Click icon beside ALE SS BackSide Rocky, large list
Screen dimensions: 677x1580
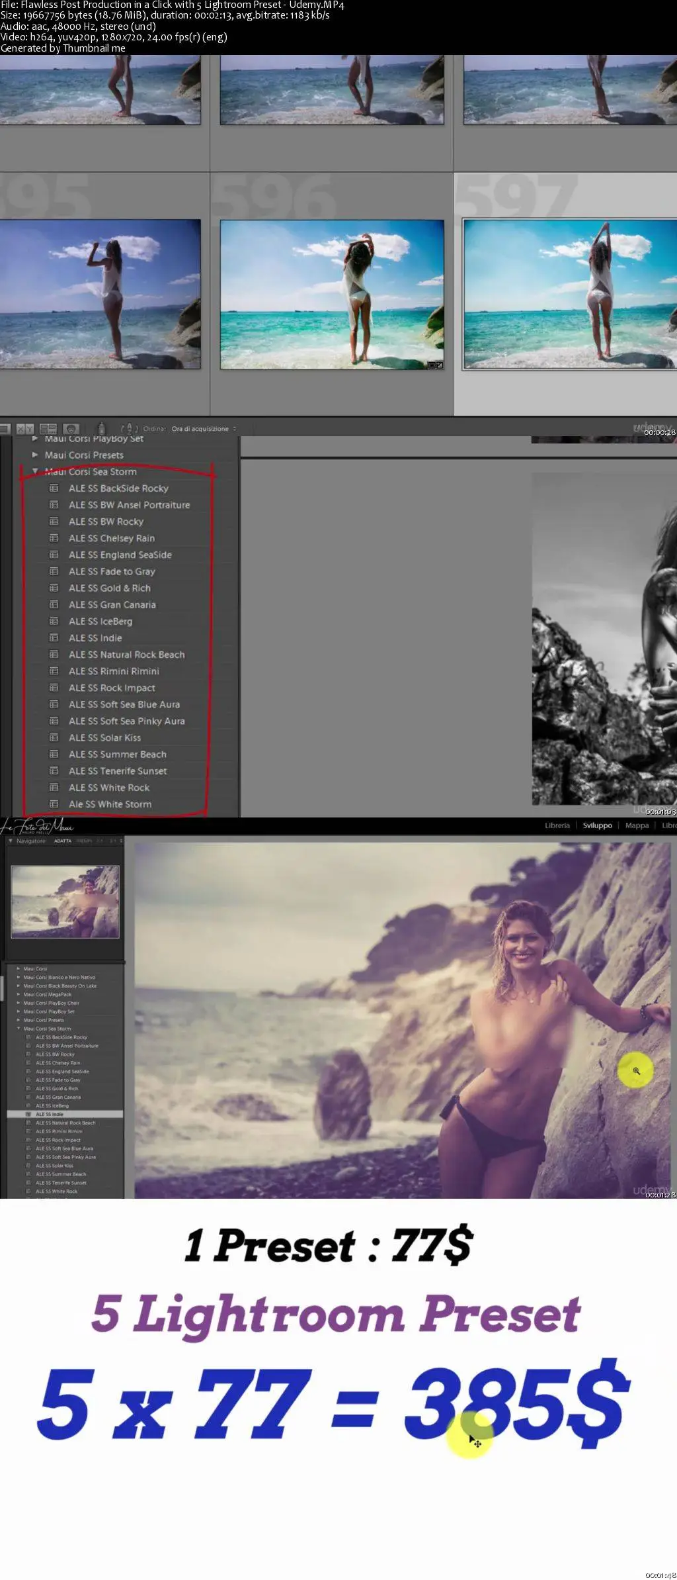(54, 488)
